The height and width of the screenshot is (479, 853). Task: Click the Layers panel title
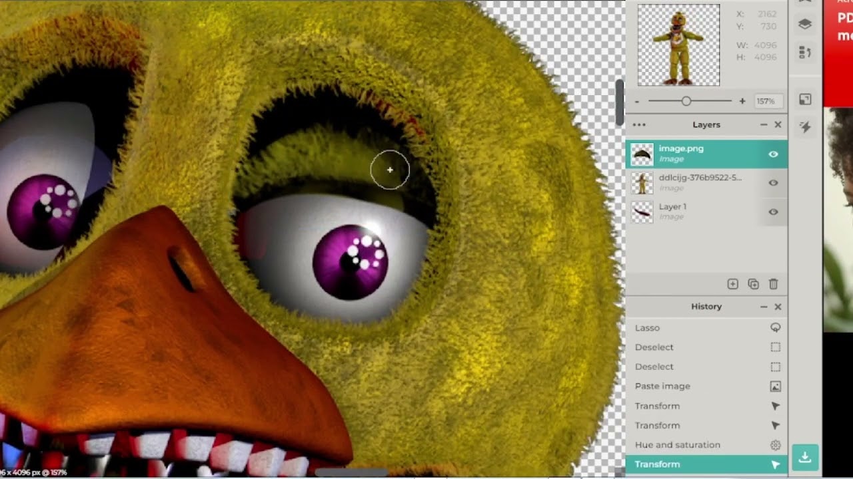point(706,124)
